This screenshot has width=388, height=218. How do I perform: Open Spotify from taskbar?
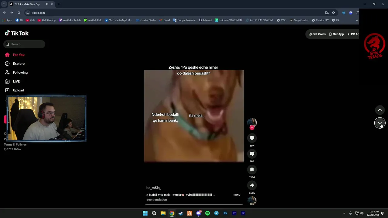click(x=207, y=213)
